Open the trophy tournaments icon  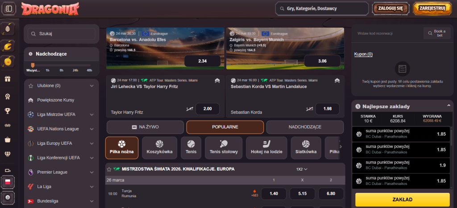pos(8,110)
